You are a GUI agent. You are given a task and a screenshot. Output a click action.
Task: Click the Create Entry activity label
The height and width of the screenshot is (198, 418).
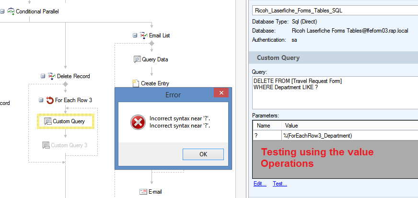coord(155,83)
